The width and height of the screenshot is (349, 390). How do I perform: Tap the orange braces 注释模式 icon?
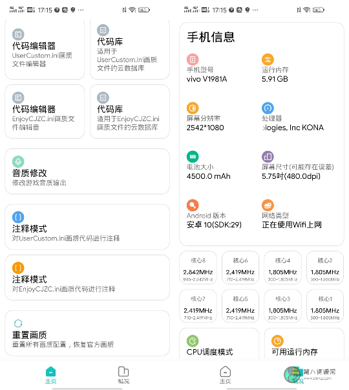[x=18, y=268]
